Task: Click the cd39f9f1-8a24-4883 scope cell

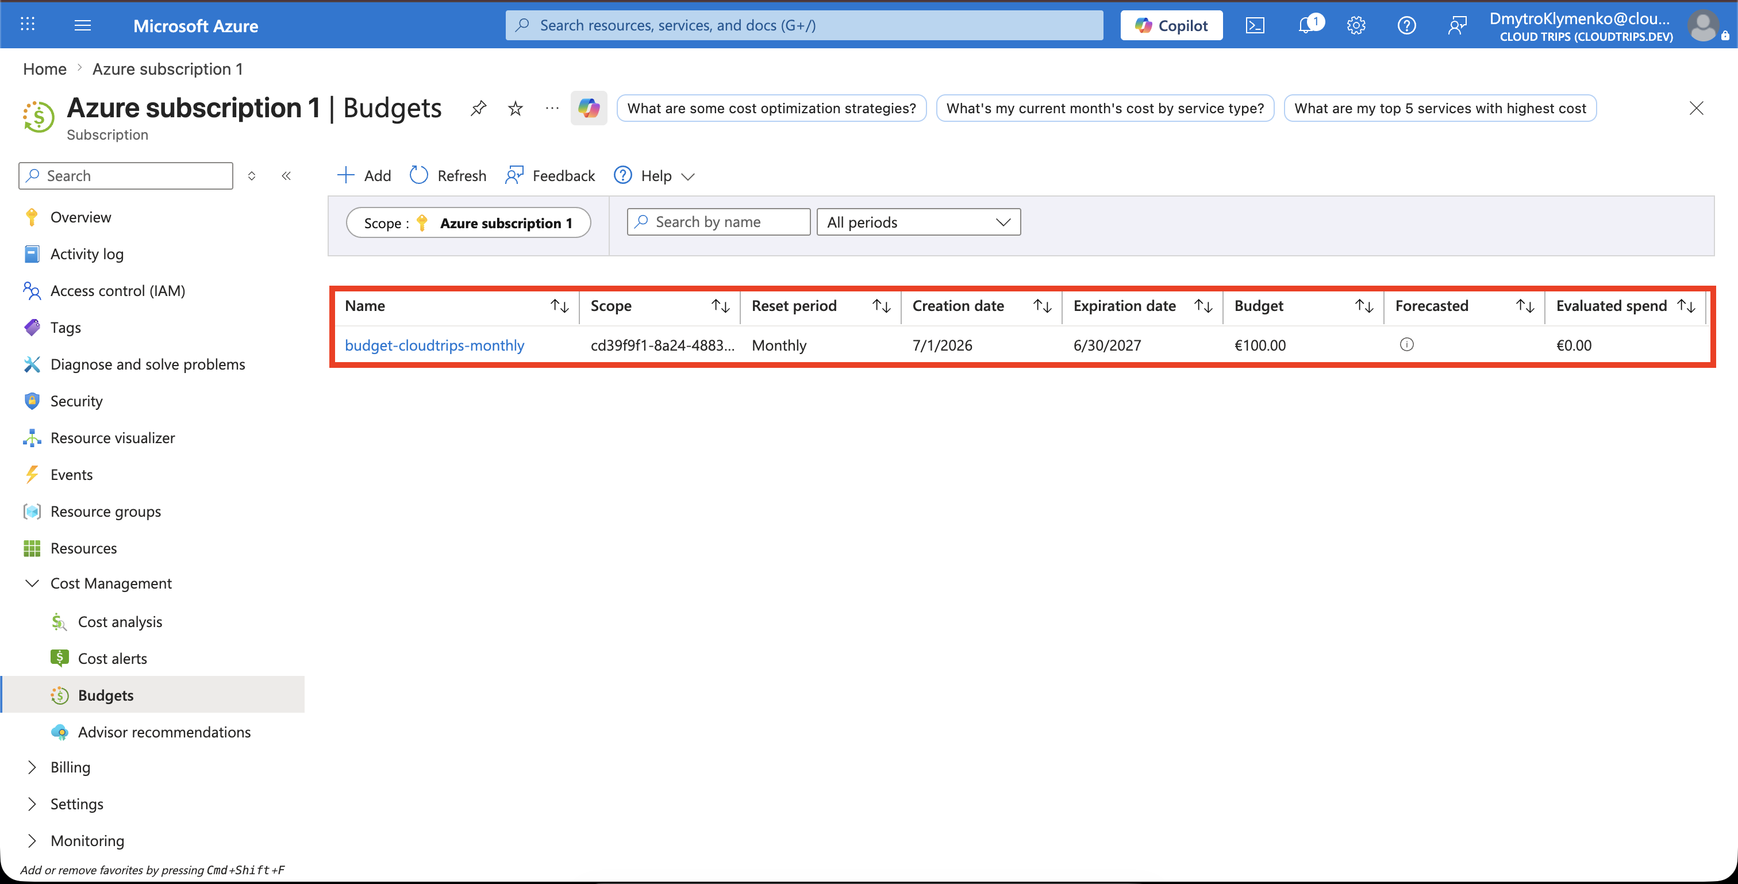Action: tap(662, 345)
